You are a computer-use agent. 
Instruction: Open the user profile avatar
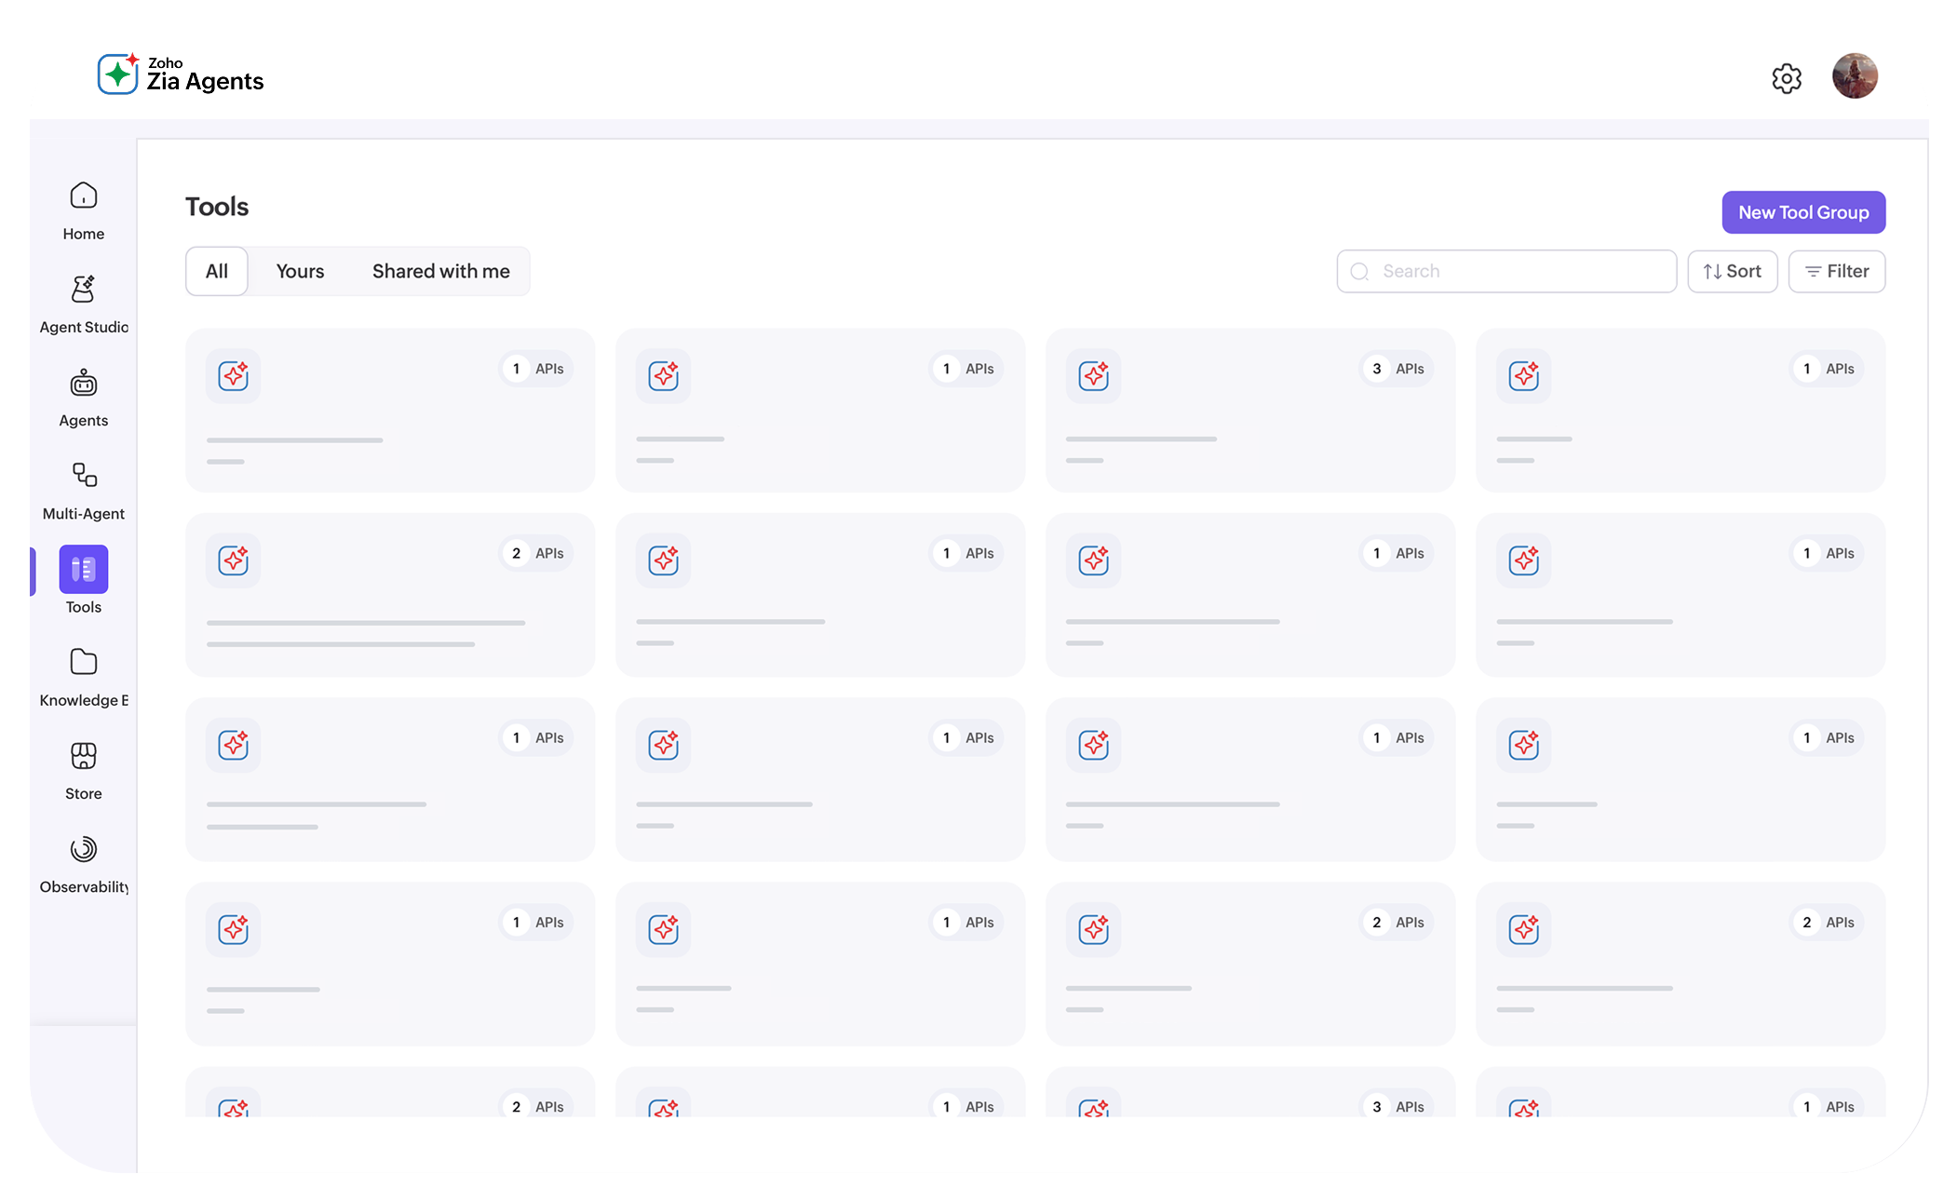click(1855, 75)
